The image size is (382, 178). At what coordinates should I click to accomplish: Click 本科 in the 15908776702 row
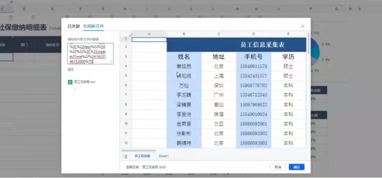pos(288,86)
